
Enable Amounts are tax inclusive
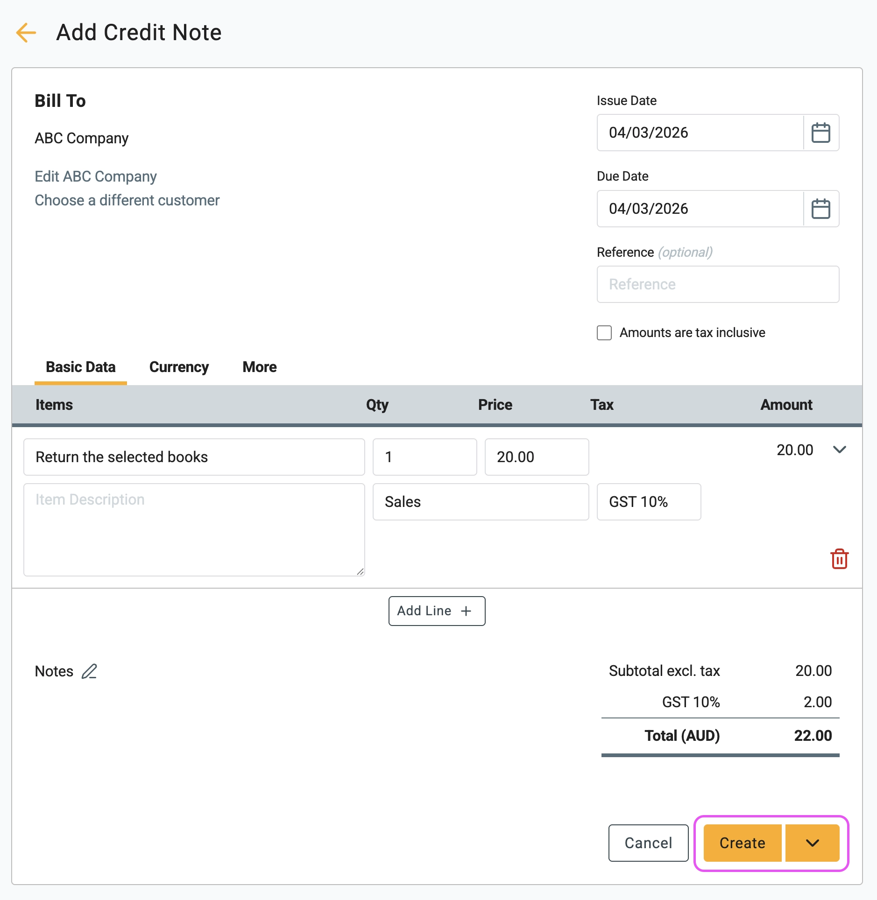click(604, 332)
